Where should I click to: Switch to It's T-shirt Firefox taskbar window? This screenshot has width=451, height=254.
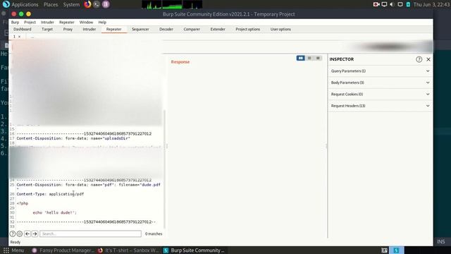coord(128,250)
